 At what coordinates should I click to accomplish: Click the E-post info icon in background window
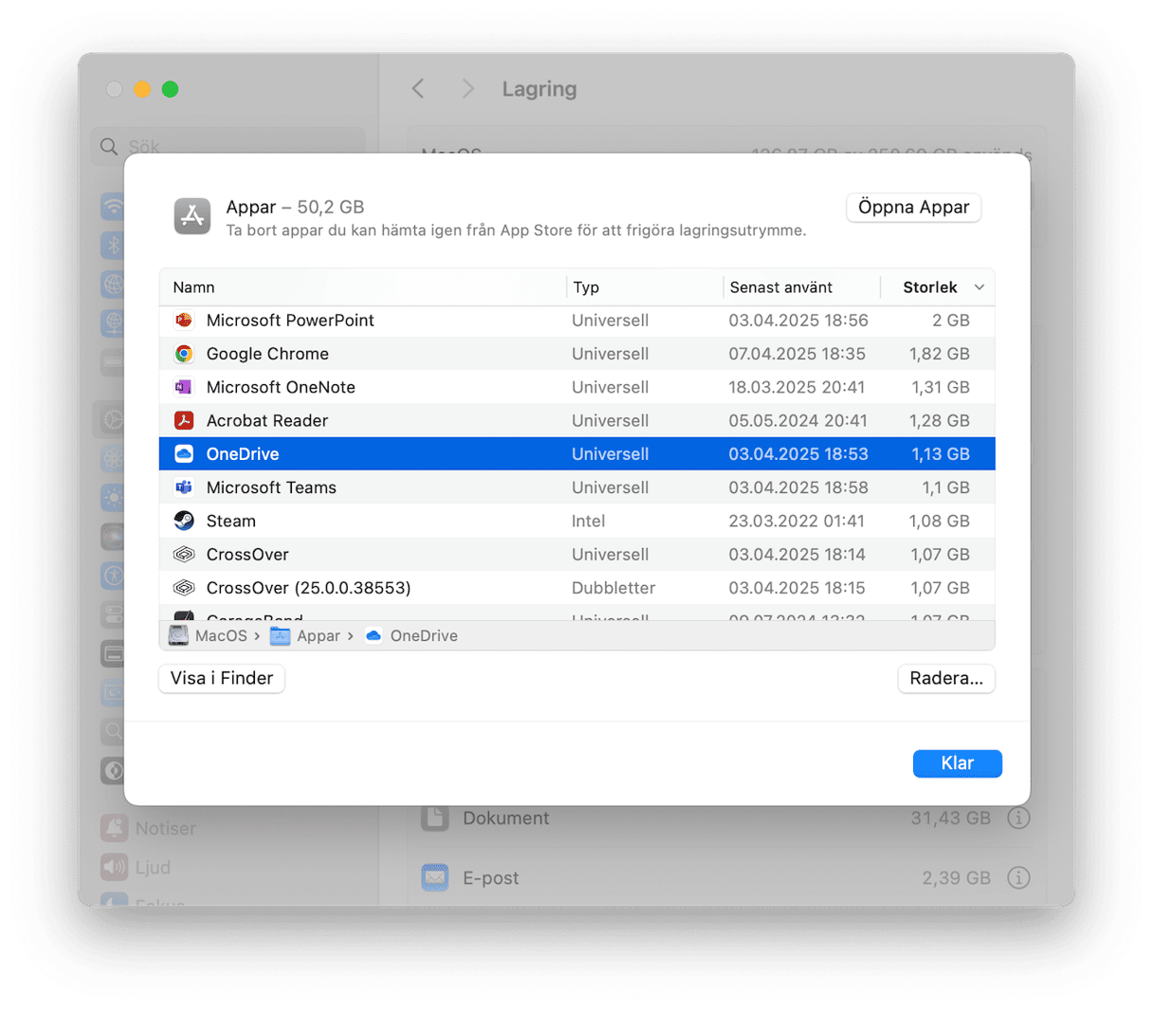click(1018, 878)
